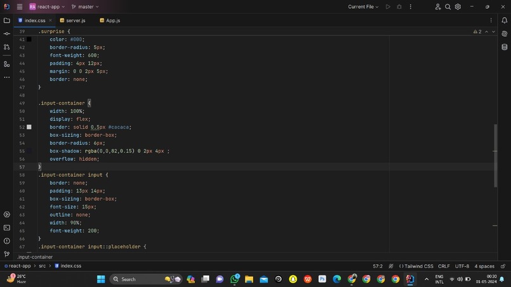Switch to server.js tab
Screen dimensions: 511x287
point(73,20)
